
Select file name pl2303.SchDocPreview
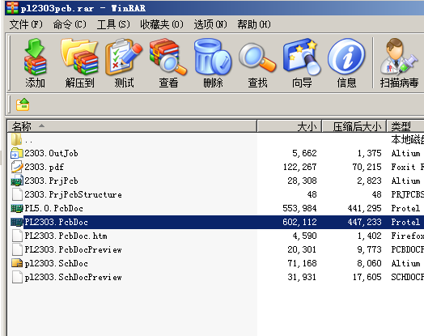(74, 277)
